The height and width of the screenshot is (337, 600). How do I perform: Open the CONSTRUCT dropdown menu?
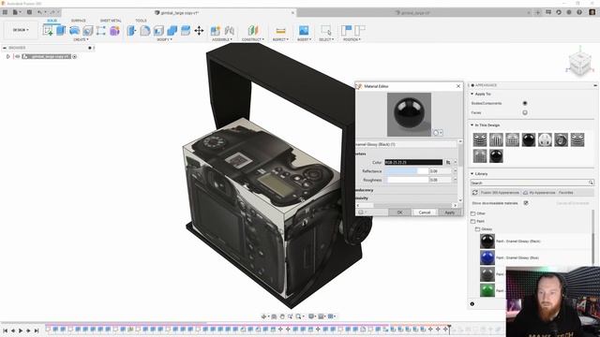click(253, 39)
